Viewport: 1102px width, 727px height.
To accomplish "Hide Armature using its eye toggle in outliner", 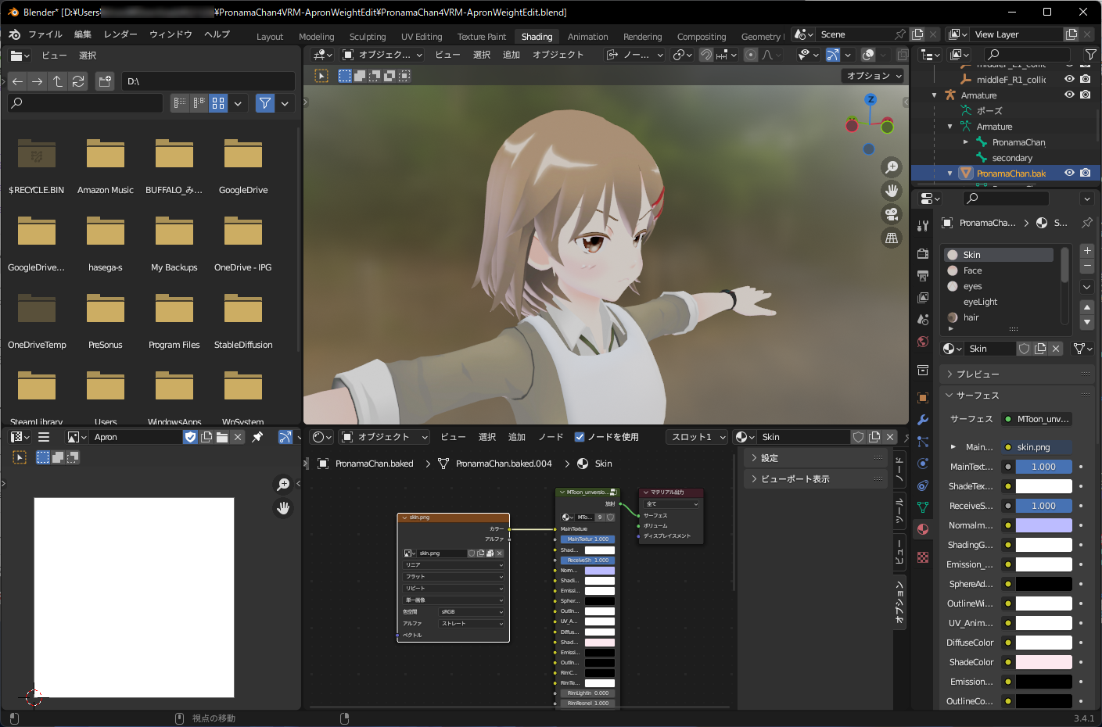I will click(1068, 95).
